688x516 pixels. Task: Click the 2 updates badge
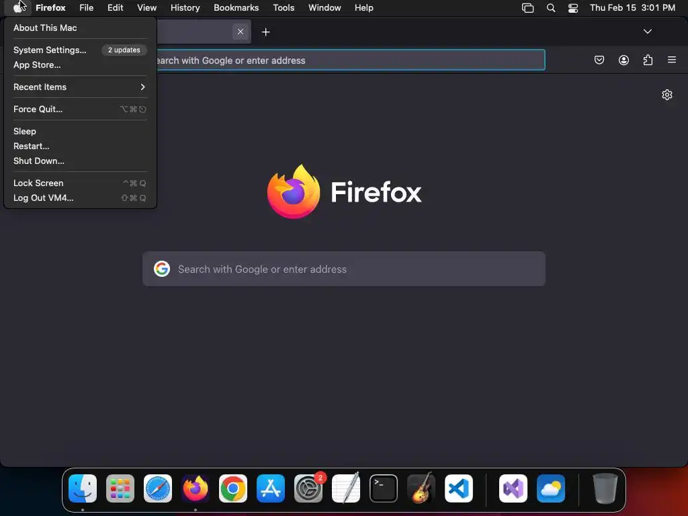click(124, 50)
